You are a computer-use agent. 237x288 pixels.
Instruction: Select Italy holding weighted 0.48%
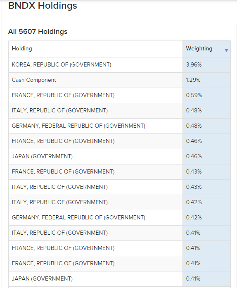tap(60, 110)
